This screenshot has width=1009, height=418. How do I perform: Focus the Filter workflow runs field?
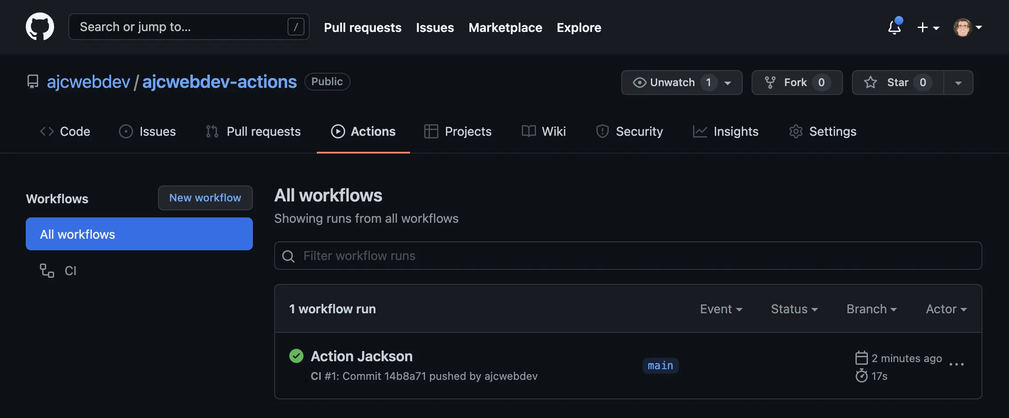click(628, 256)
